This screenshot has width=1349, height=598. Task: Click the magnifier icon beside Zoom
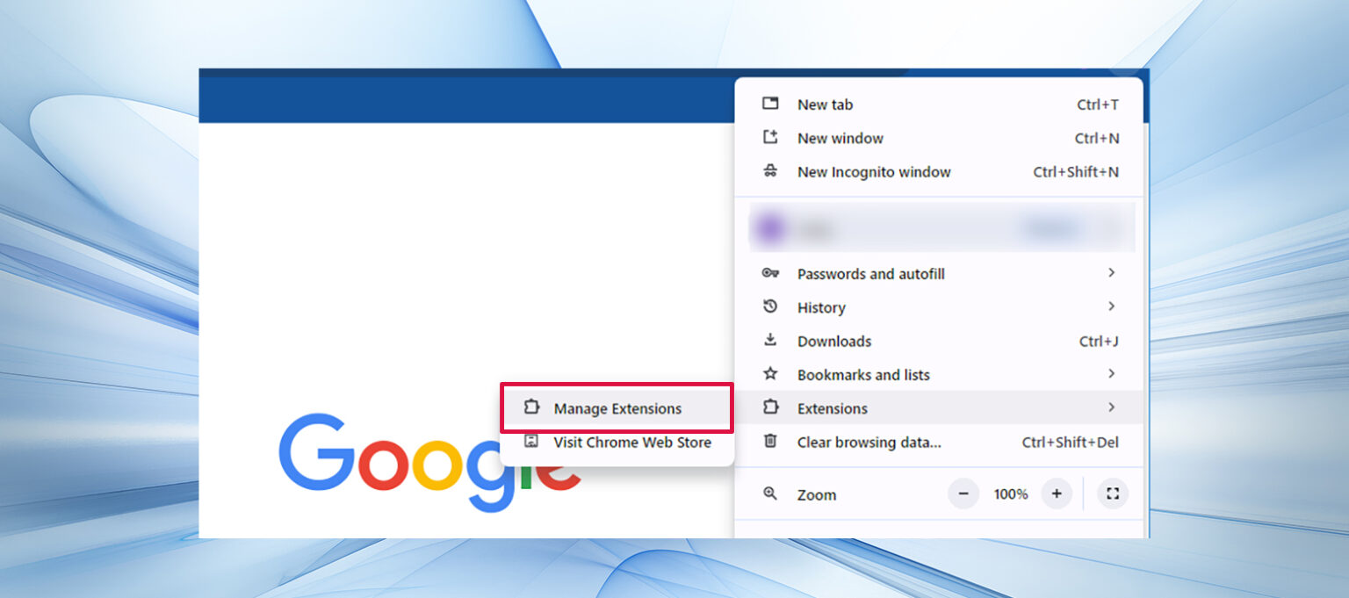click(x=771, y=494)
